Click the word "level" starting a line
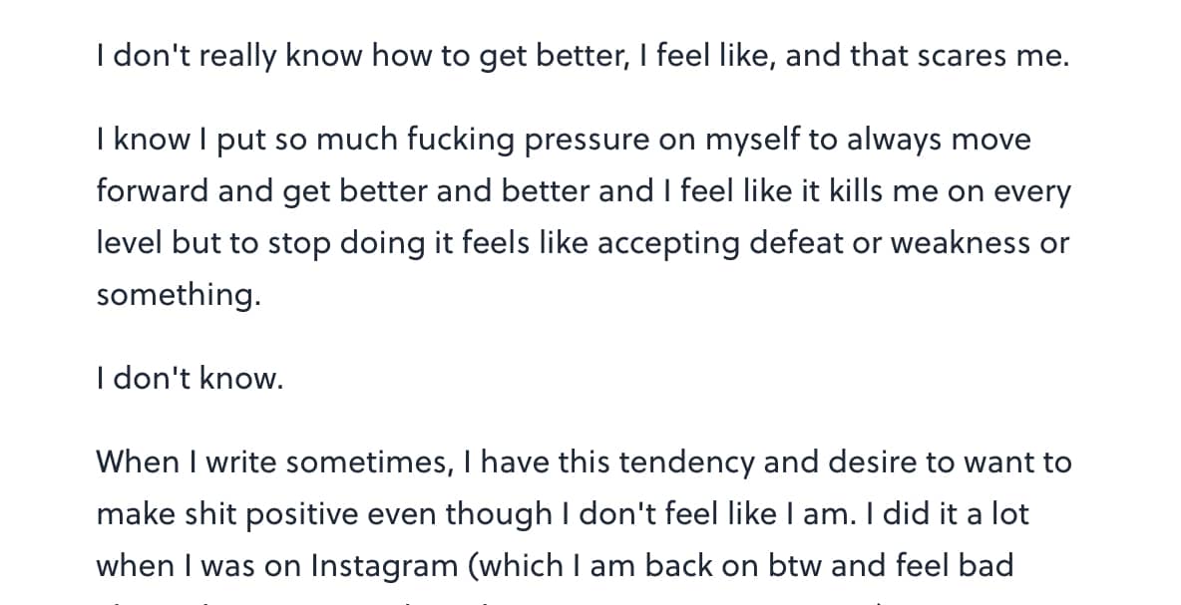This screenshot has width=1181, height=605. (x=130, y=243)
